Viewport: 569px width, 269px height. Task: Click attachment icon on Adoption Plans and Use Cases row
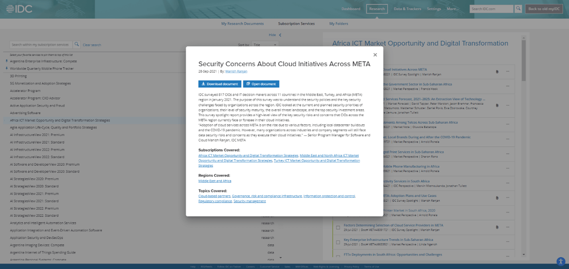coord(497,198)
